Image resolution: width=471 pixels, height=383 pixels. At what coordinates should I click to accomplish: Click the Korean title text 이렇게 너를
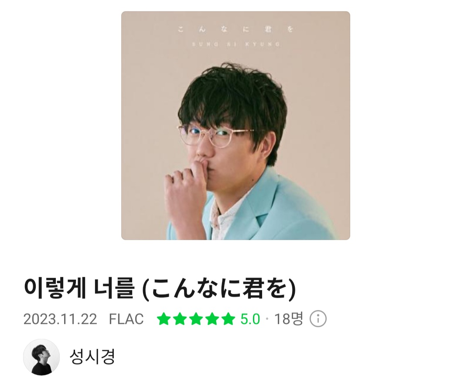pos(79,288)
